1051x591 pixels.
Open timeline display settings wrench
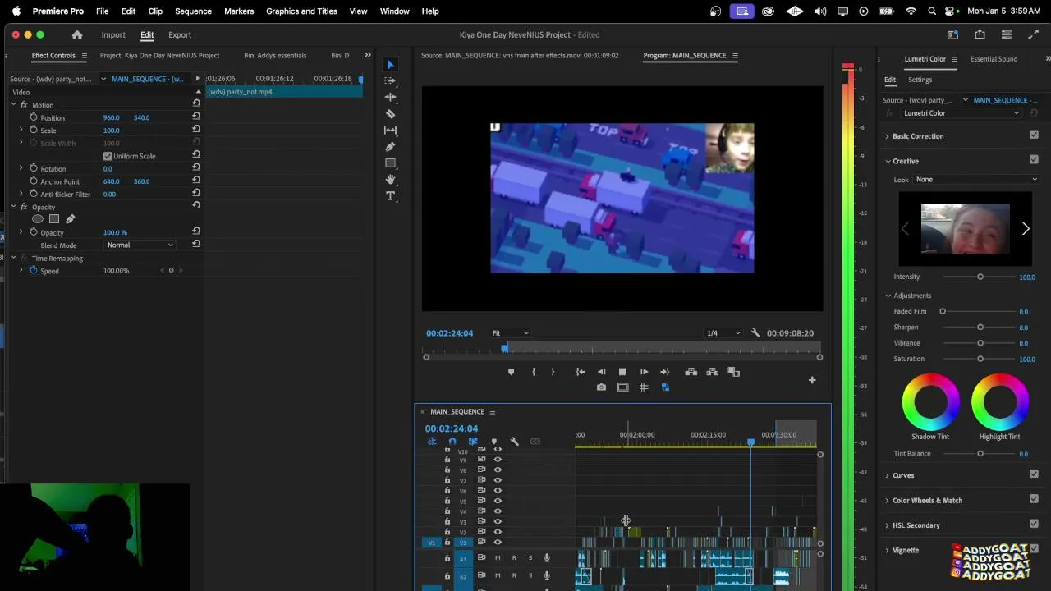click(515, 442)
